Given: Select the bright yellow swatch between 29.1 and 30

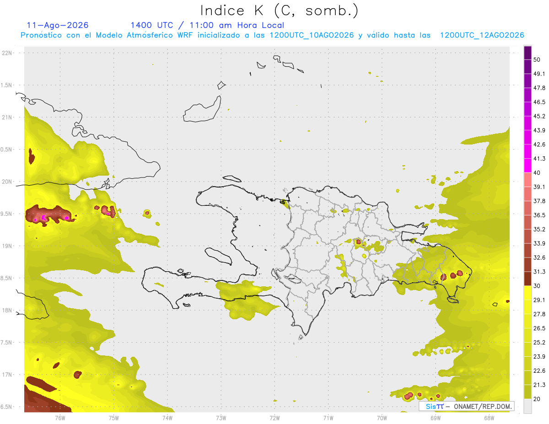Looking at the screenshot, I should 527,293.
